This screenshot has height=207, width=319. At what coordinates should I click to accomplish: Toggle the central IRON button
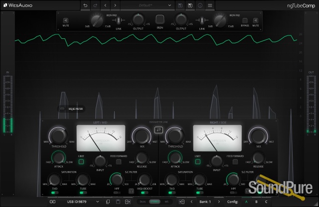click(160, 19)
